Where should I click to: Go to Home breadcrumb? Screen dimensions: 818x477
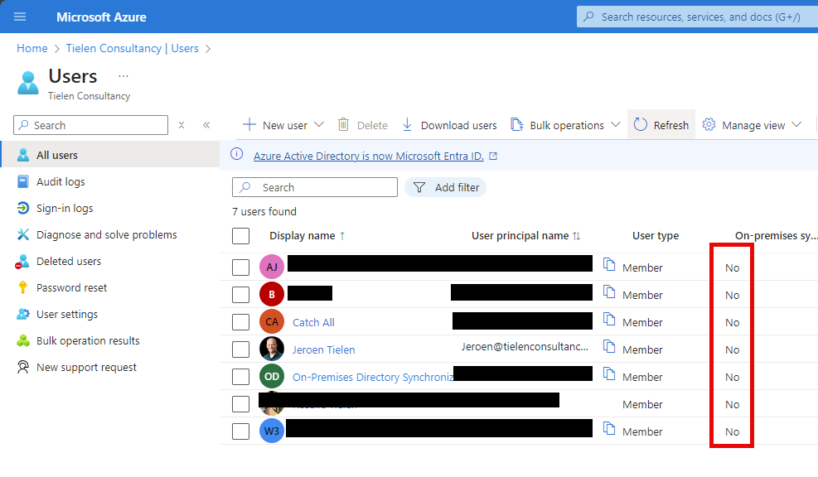click(x=31, y=49)
